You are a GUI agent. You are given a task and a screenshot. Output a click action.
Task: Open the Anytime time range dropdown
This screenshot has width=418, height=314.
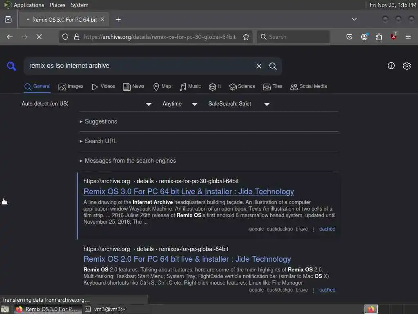(180, 104)
